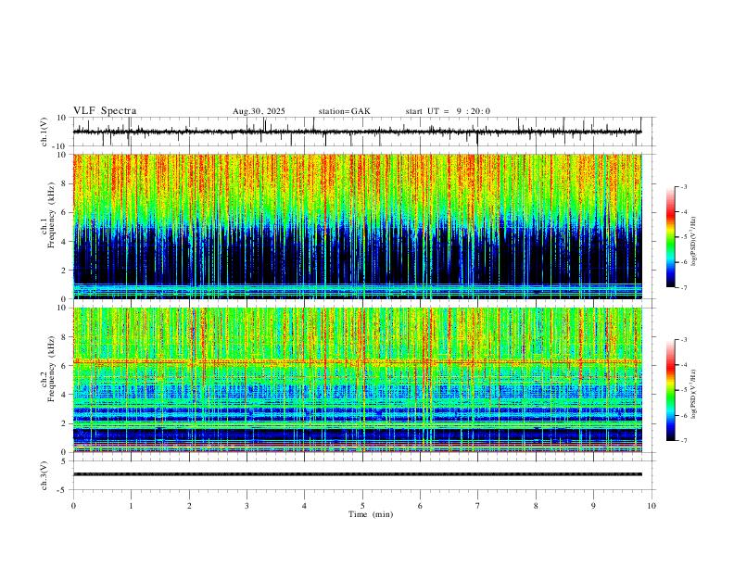Click the orange 6 kHz band in ch.2 spectrogram

coord(357,361)
